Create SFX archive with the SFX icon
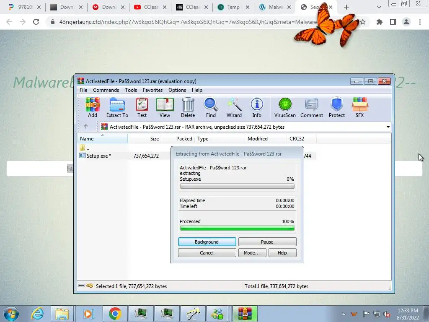This screenshot has width=429, height=322. pyautogui.click(x=360, y=107)
